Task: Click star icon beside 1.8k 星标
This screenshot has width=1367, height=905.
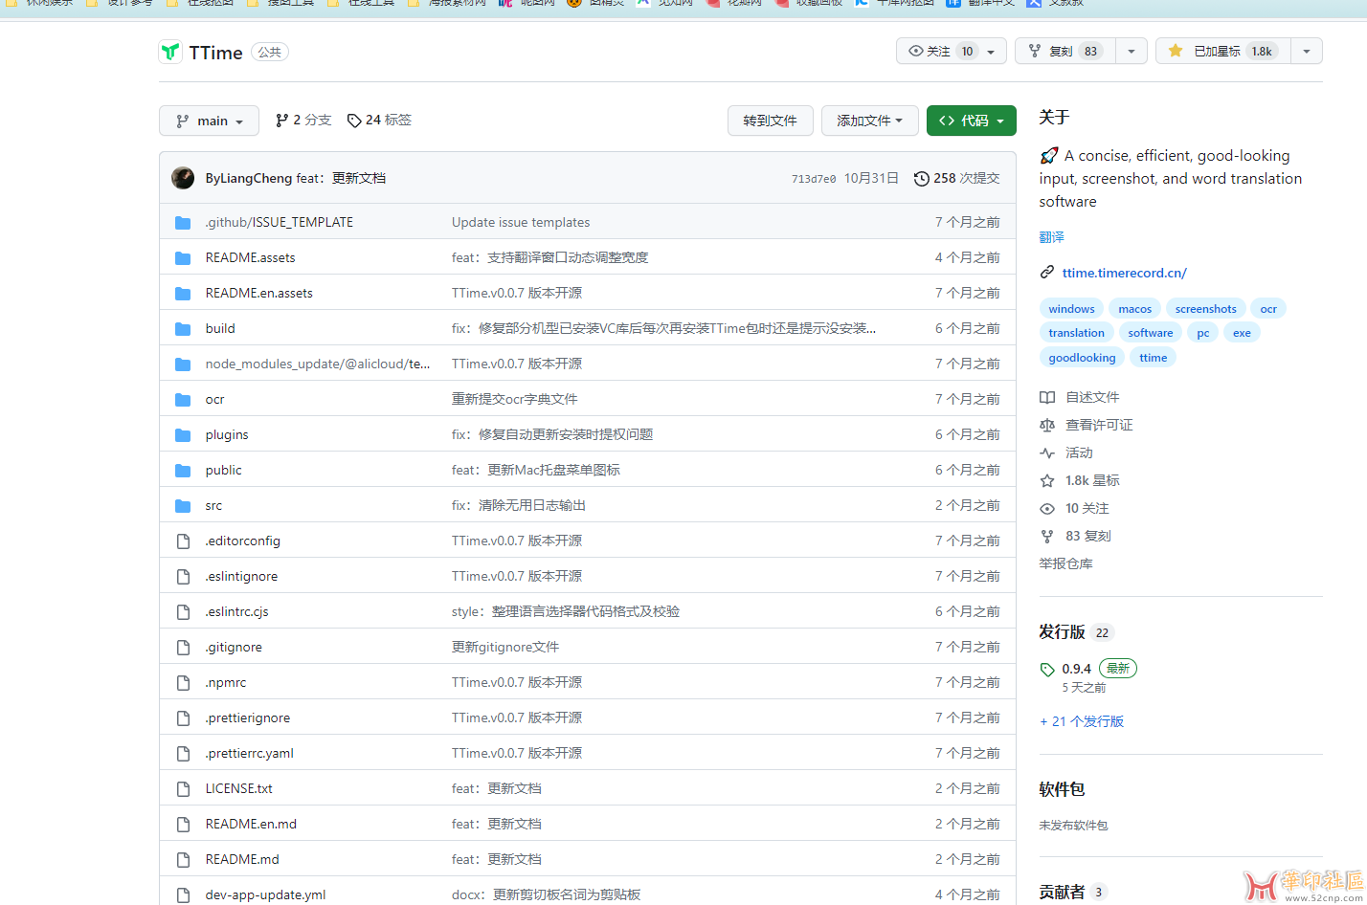Action: (x=1047, y=480)
